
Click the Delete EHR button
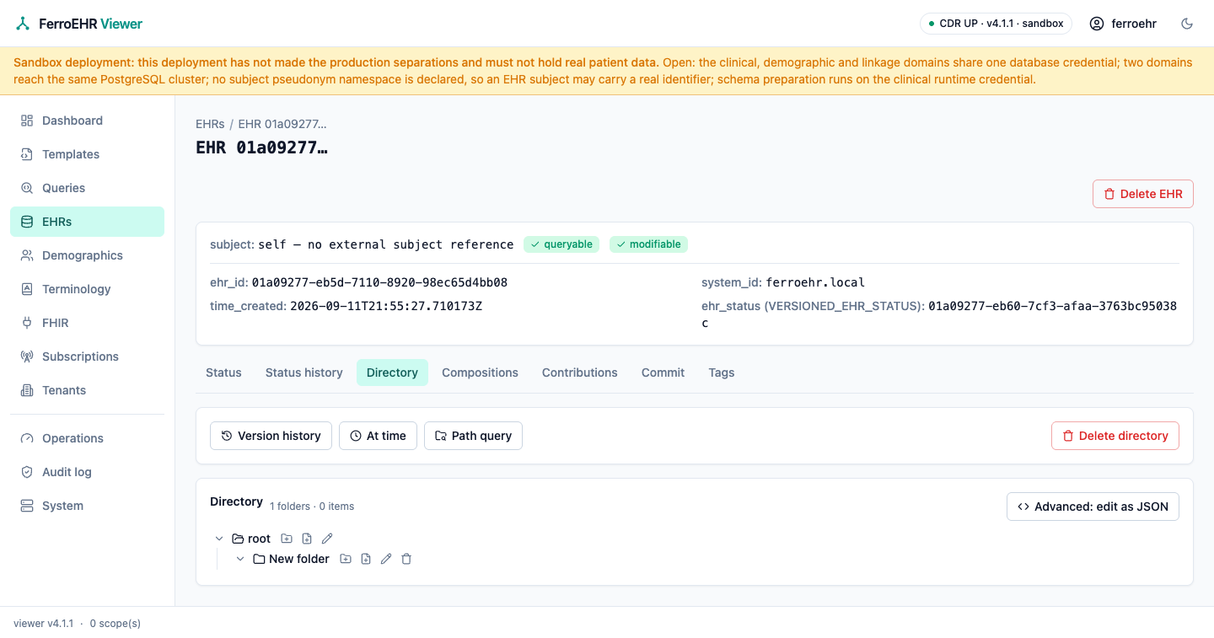(x=1143, y=194)
